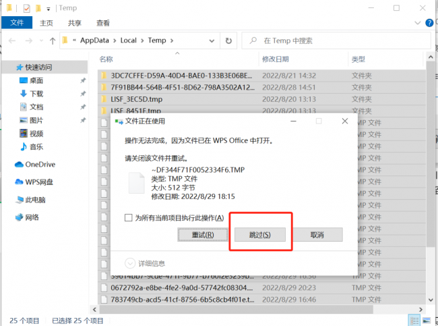
Task: Open 图片 in the sidebar
Action: 36,120
